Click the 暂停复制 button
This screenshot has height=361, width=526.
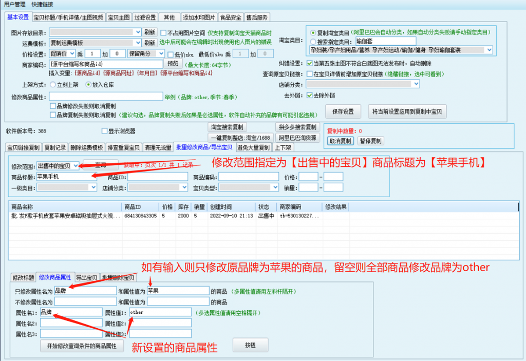(371, 141)
